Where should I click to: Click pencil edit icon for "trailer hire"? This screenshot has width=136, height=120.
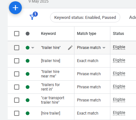70,48
